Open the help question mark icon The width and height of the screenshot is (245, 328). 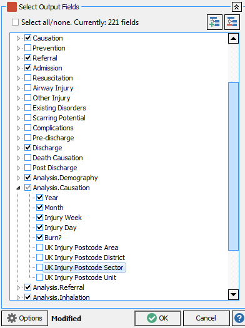tap(239, 318)
